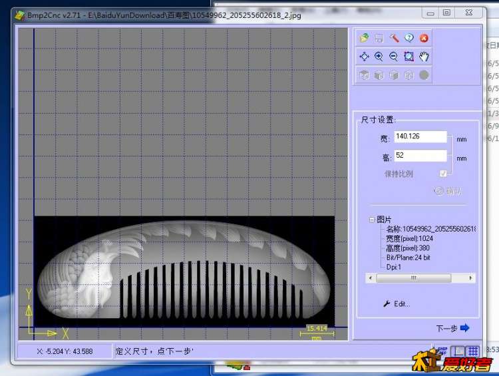Select the zoom out magnifier tool
This screenshot has height=376, width=499.
[x=394, y=57]
